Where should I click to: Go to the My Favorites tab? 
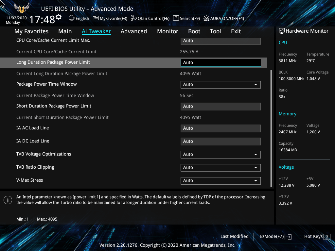click(31, 31)
